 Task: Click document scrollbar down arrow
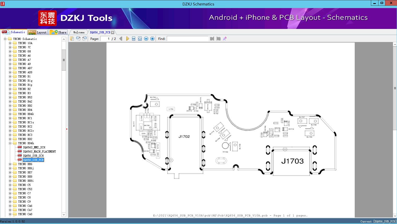tap(395, 216)
